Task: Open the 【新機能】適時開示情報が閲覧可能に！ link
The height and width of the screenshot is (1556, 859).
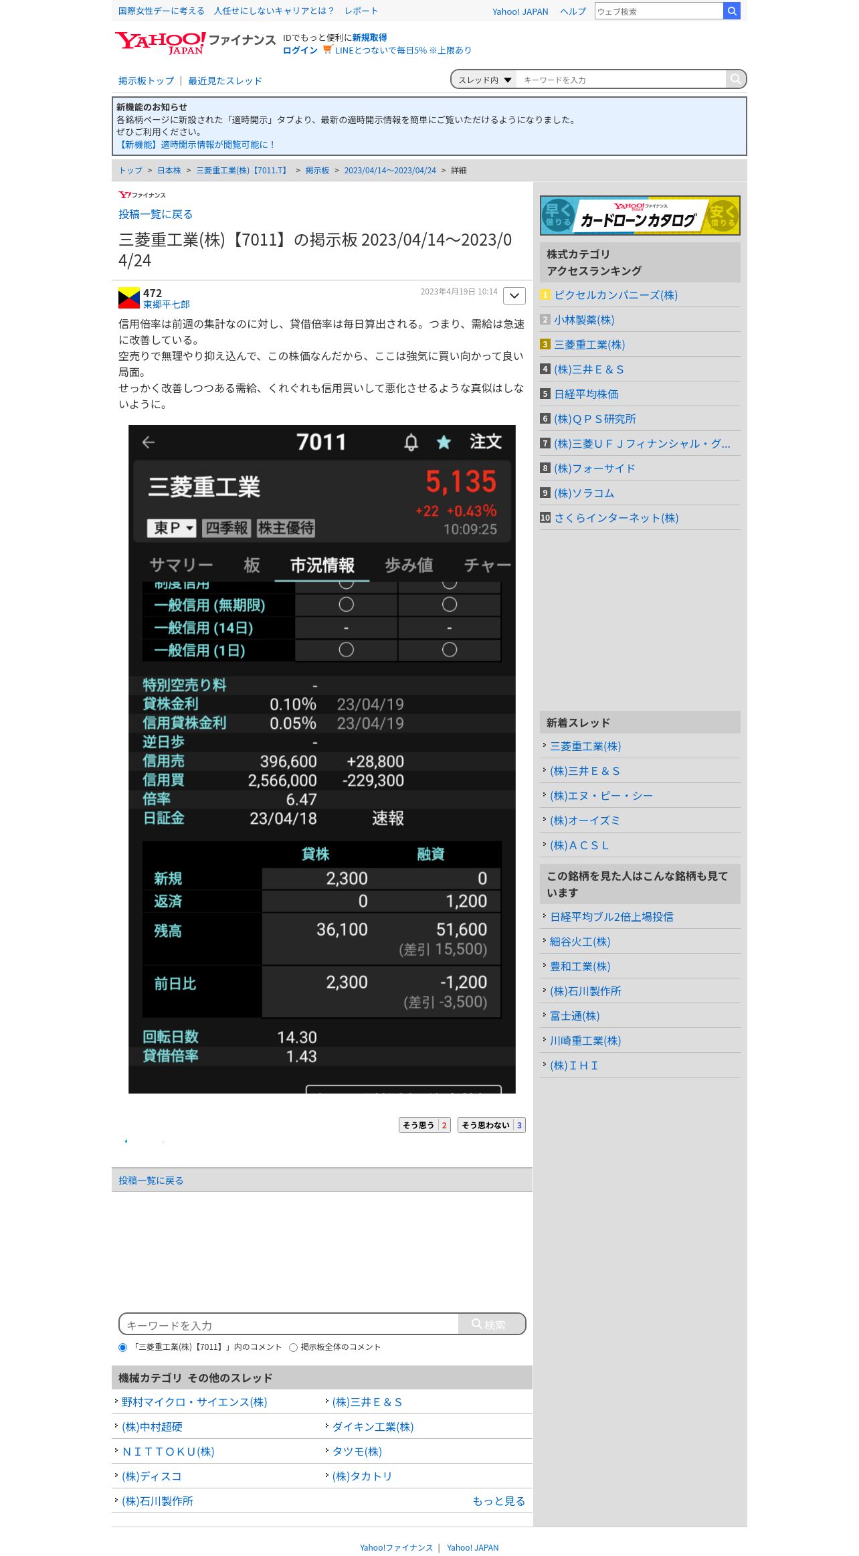Action: coord(196,145)
